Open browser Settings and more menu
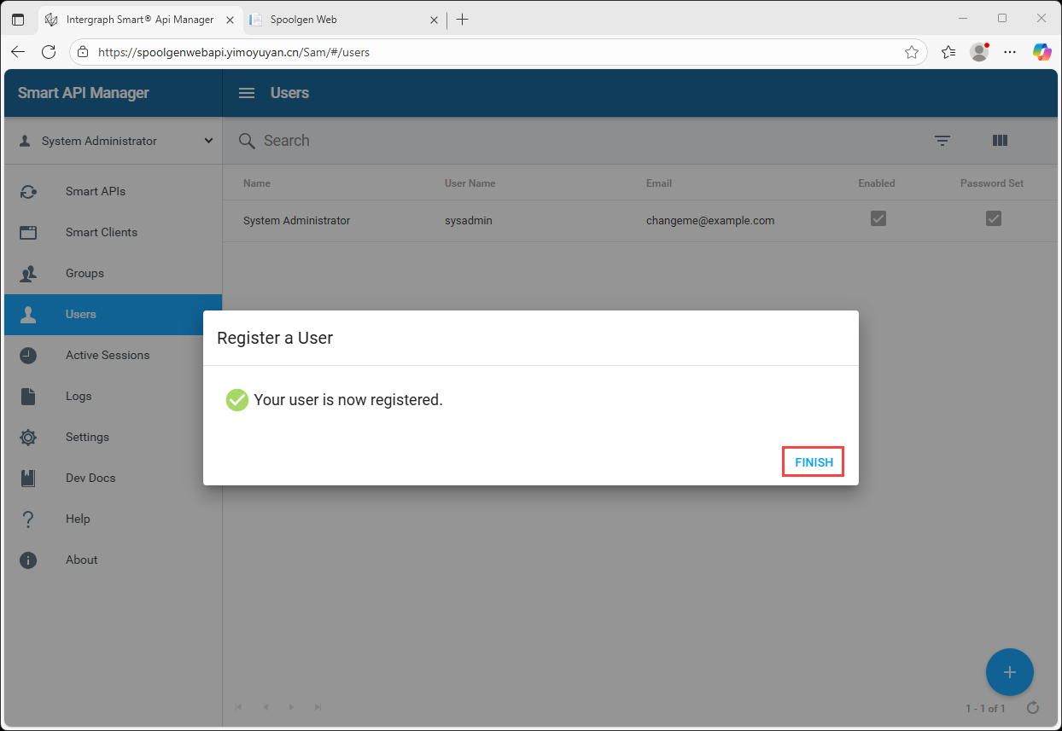The width and height of the screenshot is (1062, 731). (1010, 52)
